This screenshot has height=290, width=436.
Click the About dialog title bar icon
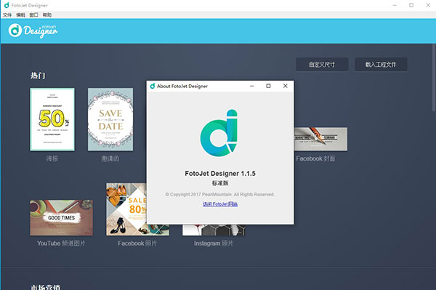(x=153, y=86)
